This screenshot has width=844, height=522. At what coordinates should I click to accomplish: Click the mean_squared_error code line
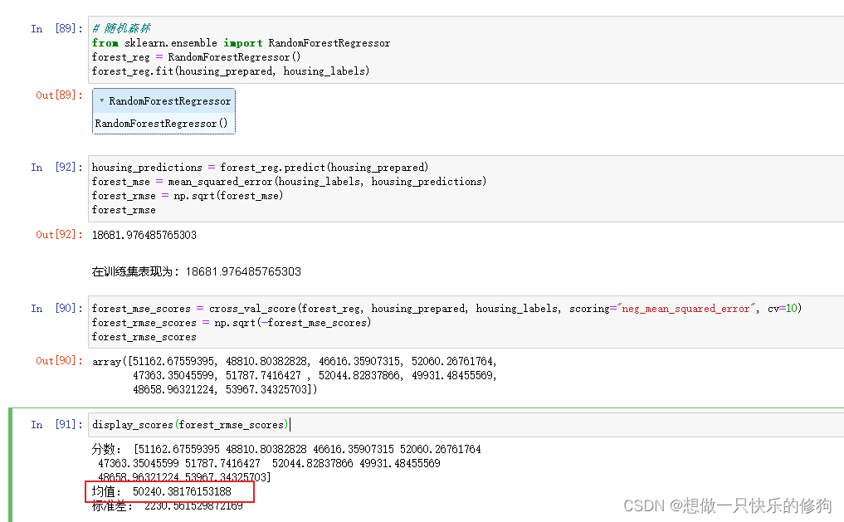tap(289, 182)
